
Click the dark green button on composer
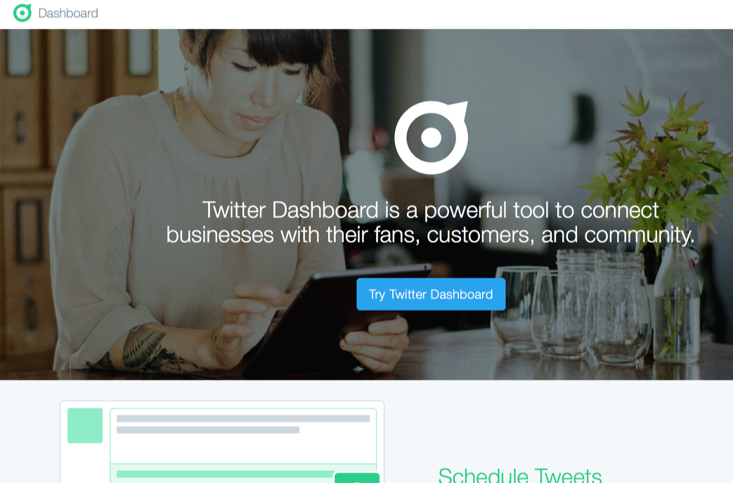click(357, 478)
